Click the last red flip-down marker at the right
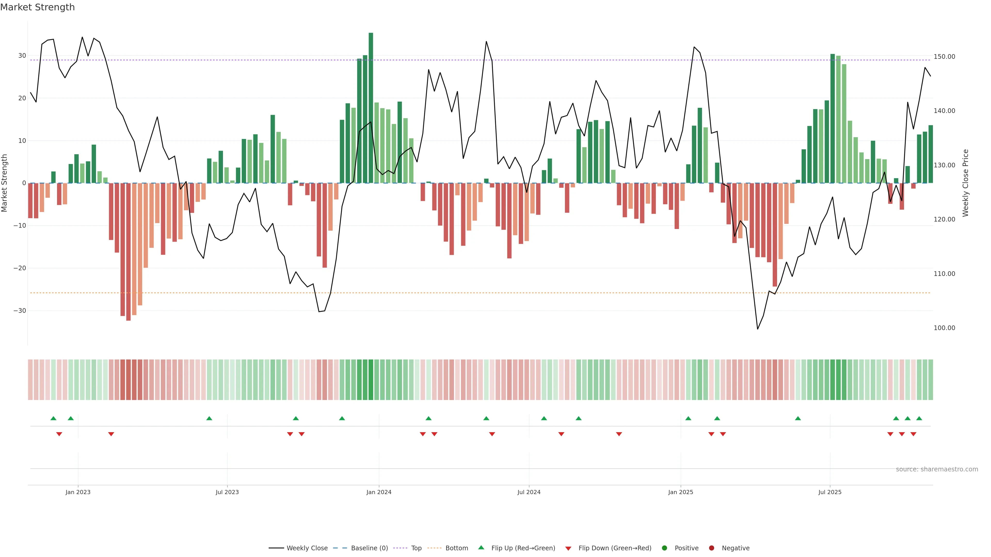The width and height of the screenshot is (991, 557). pos(913,434)
